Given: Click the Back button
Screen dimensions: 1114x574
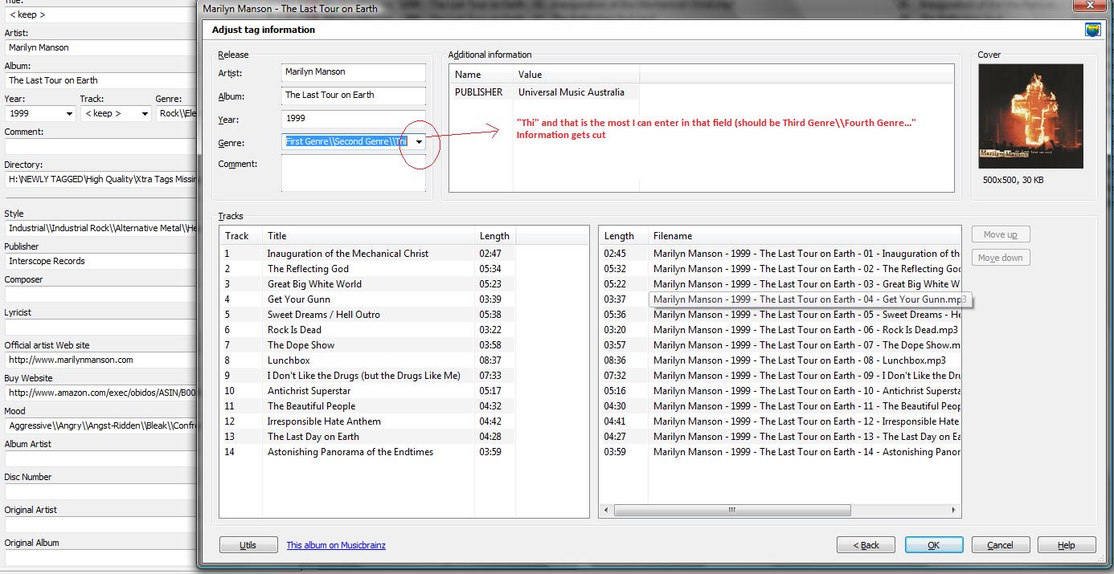Looking at the screenshot, I should 866,545.
